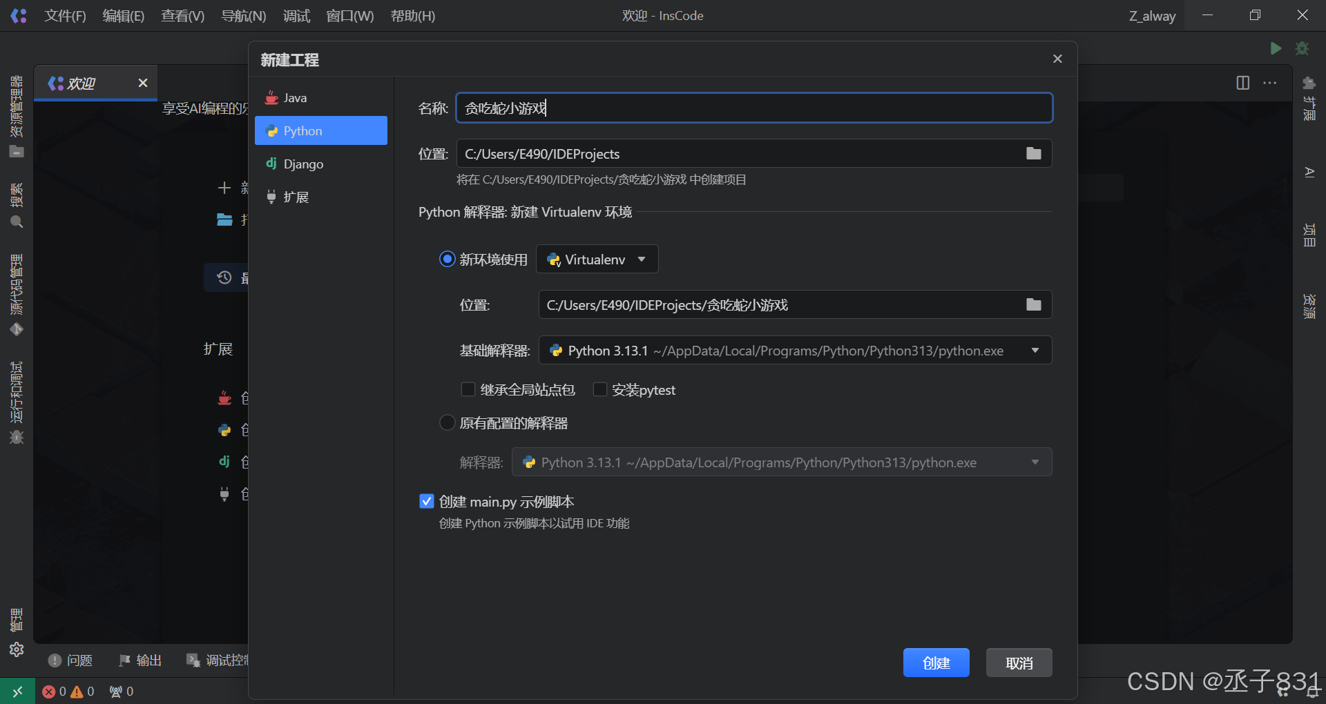Enable the inherit global site-packages checkbox
This screenshot has width=1326, height=704.
(468, 390)
